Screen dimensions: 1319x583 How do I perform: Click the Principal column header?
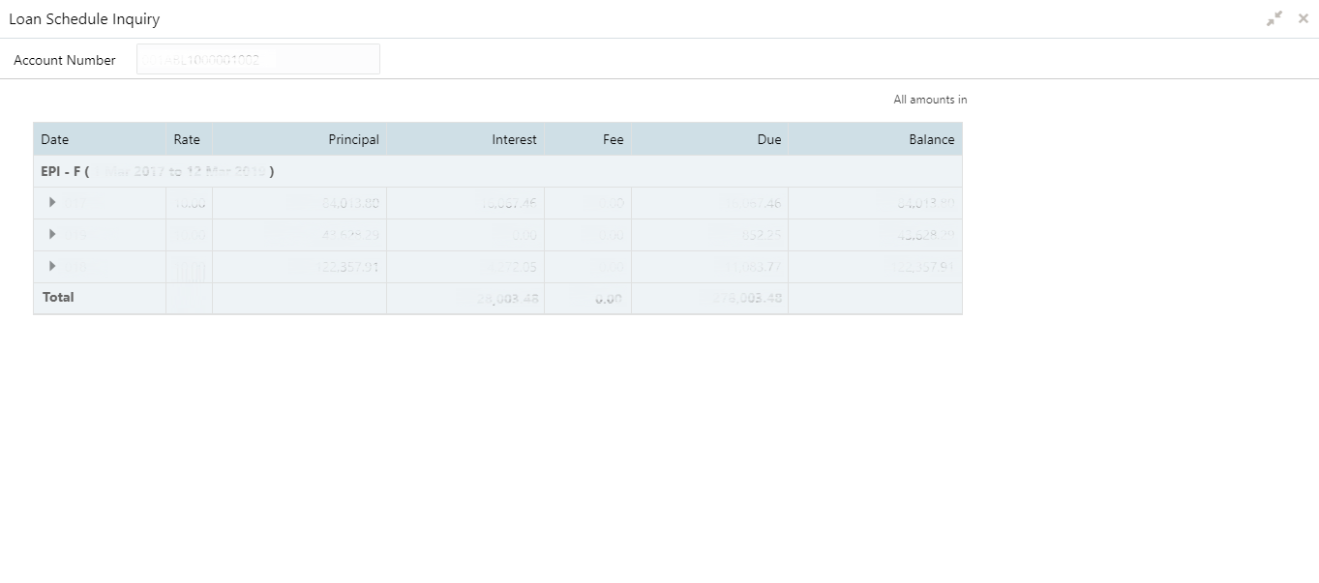click(299, 139)
